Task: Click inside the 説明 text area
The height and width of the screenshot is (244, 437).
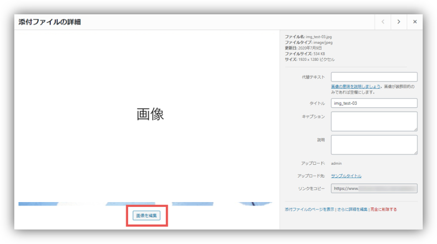Action: [x=374, y=144]
